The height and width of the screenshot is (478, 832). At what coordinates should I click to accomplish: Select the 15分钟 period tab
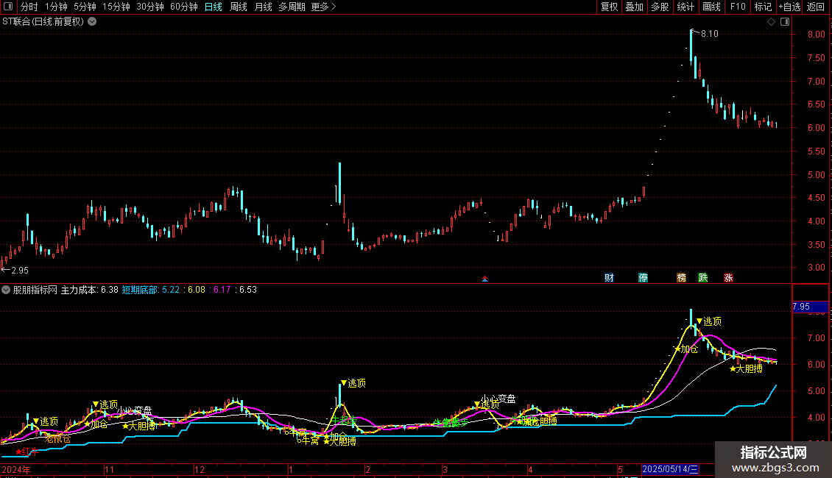(116, 7)
